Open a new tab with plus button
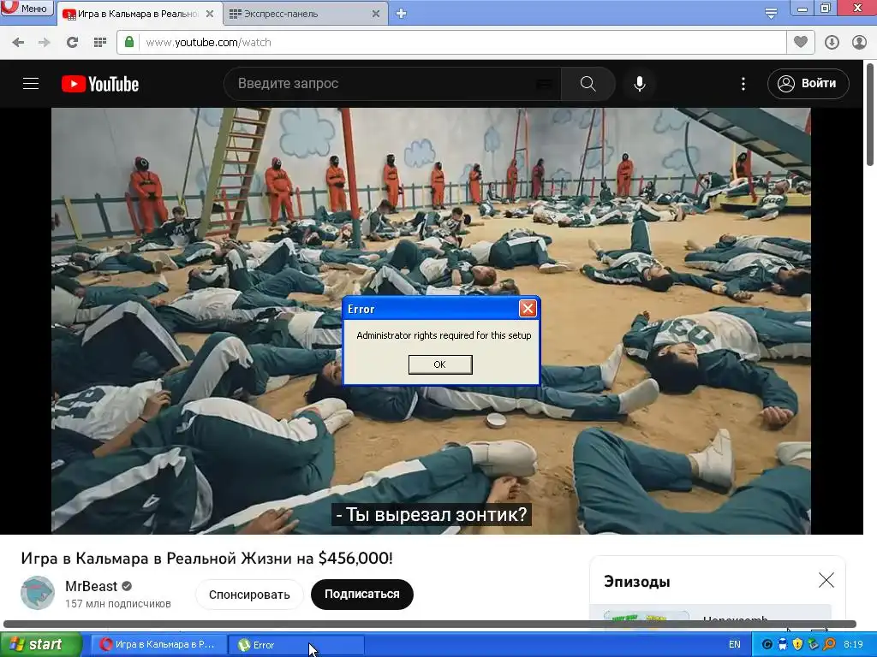 401,14
